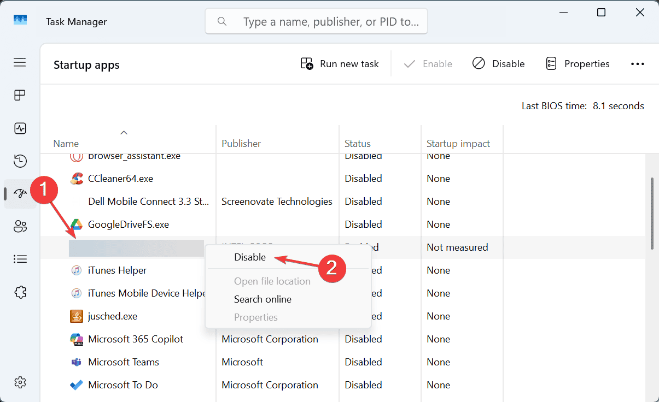Open the Services puzzle icon in sidebar
This screenshot has height=402, width=659.
click(20, 292)
